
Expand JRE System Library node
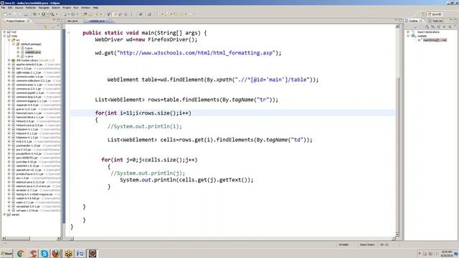click(9, 60)
